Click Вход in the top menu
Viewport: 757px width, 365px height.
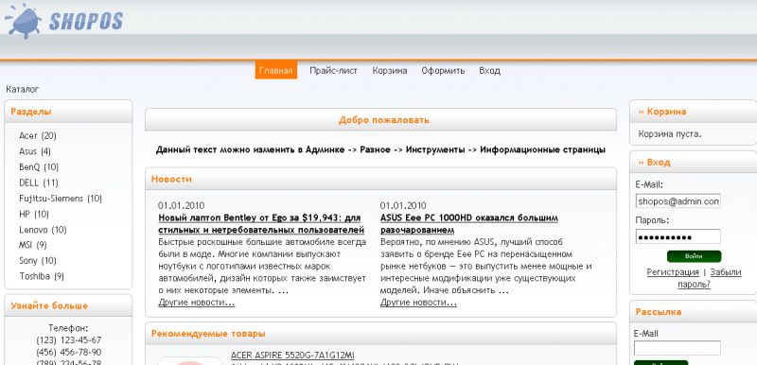coord(489,70)
